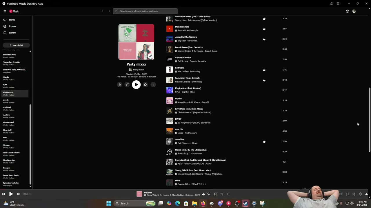Edit the playlist cover art pencil
Screen dimensions: 371x208
[x=150, y=56]
